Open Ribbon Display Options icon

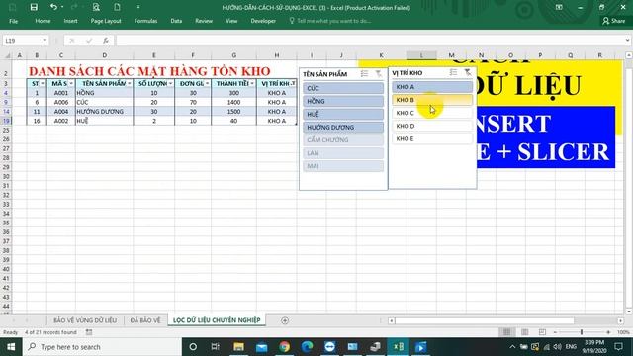559,7
